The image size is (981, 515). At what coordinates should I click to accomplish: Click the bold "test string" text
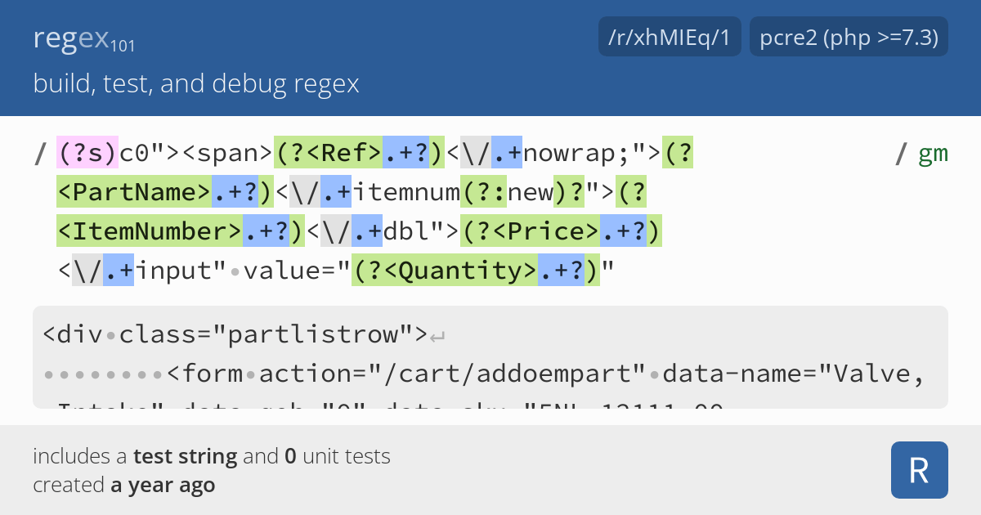(185, 456)
